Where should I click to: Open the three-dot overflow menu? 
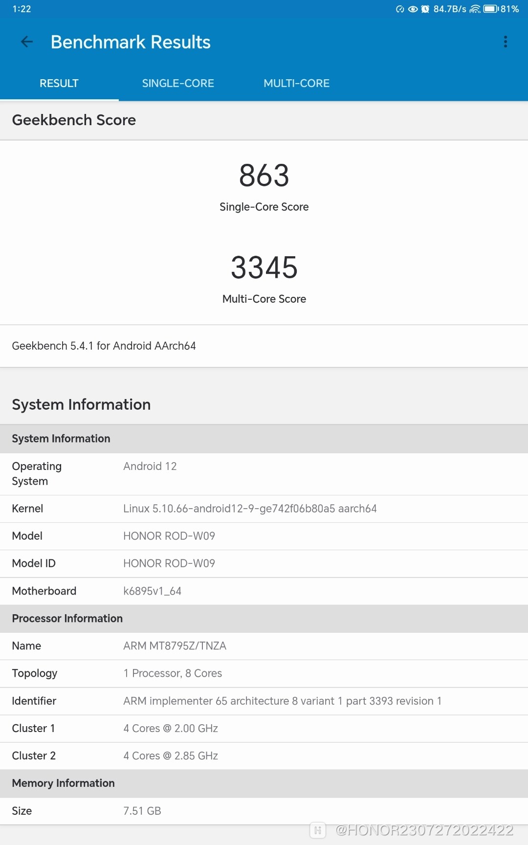pos(506,42)
